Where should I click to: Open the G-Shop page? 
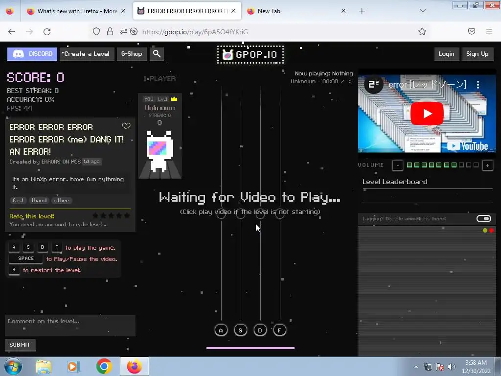(132, 54)
